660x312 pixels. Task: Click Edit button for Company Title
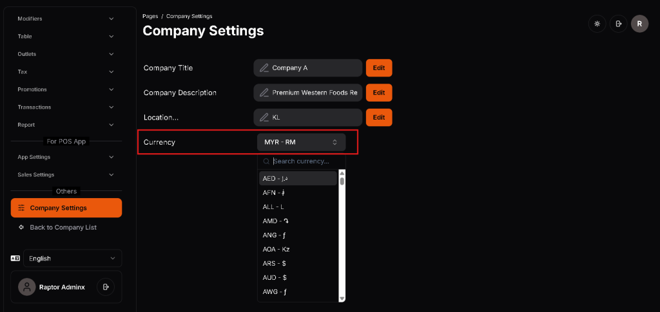[x=379, y=68]
